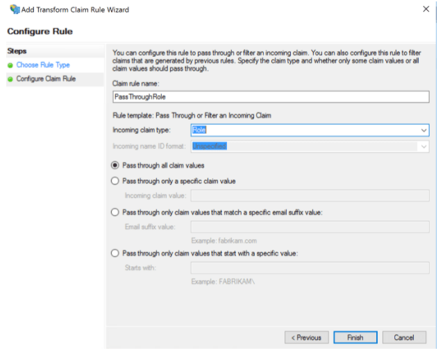Choose Pass through only a specific claim value
Image resolution: width=445 pixels, height=355 pixels.
(115, 181)
